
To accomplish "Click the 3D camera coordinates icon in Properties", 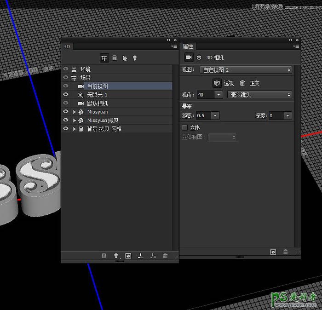I will (x=199, y=57).
